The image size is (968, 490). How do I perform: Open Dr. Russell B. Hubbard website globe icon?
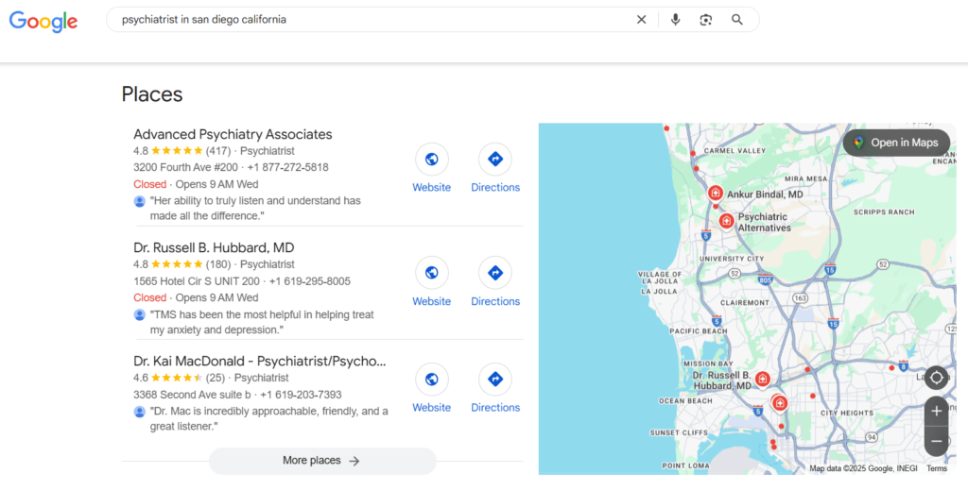pos(431,273)
